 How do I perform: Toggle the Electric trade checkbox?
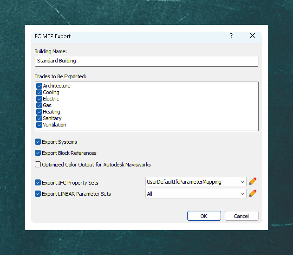tap(39, 99)
